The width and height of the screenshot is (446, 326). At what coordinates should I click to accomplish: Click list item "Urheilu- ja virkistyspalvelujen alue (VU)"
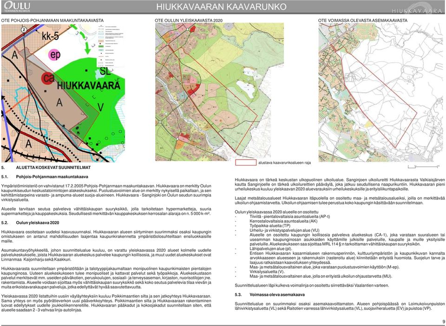(x=284, y=230)
